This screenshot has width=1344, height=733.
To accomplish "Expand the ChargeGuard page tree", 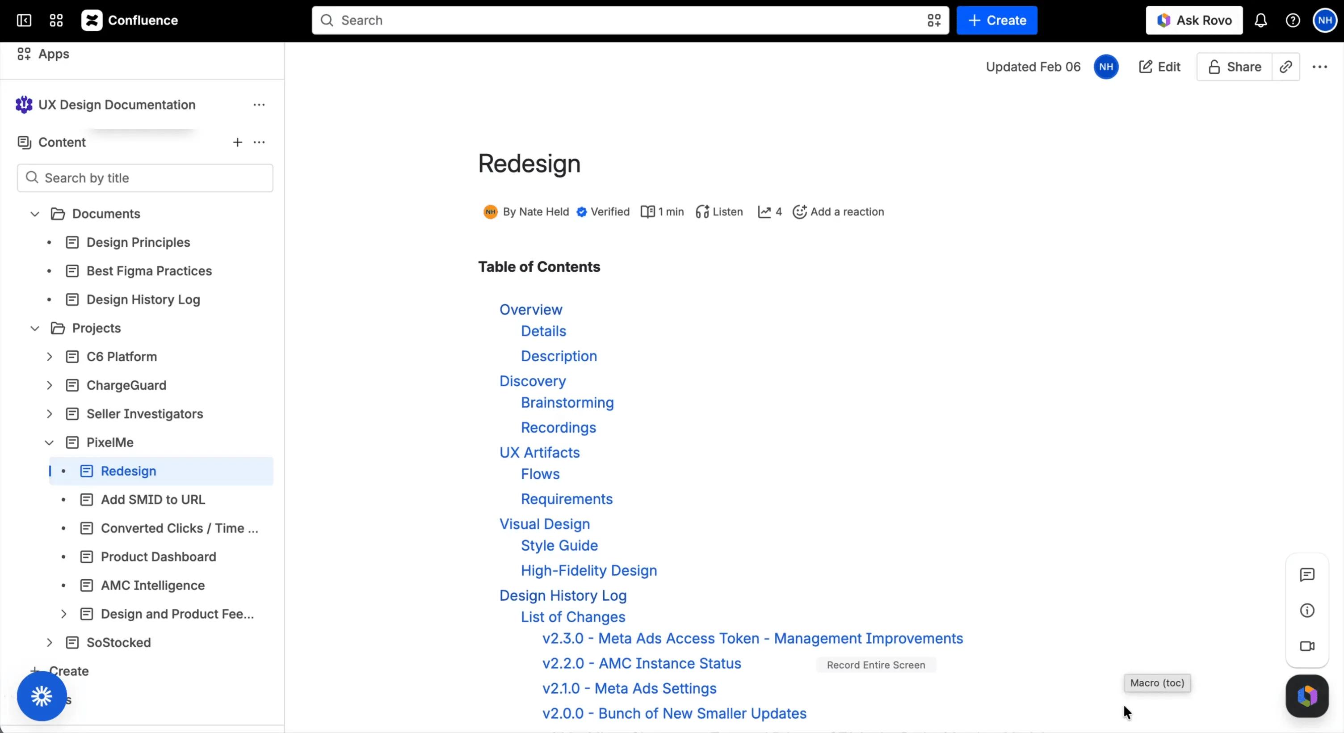I will (49, 385).
